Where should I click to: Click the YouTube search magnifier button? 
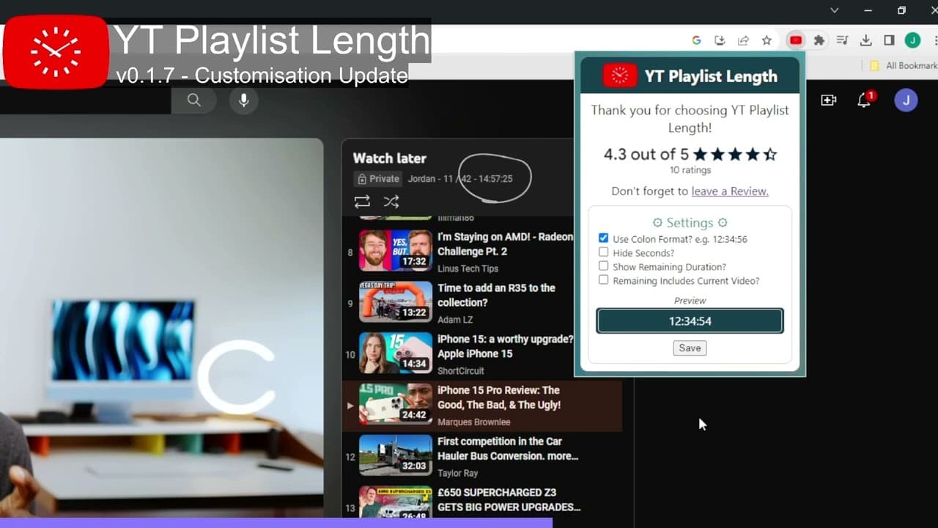coord(193,100)
